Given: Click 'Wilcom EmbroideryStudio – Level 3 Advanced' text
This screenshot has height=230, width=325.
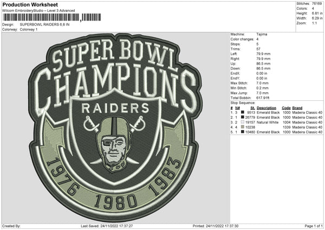Looking at the screenshot, I should 38,11.
